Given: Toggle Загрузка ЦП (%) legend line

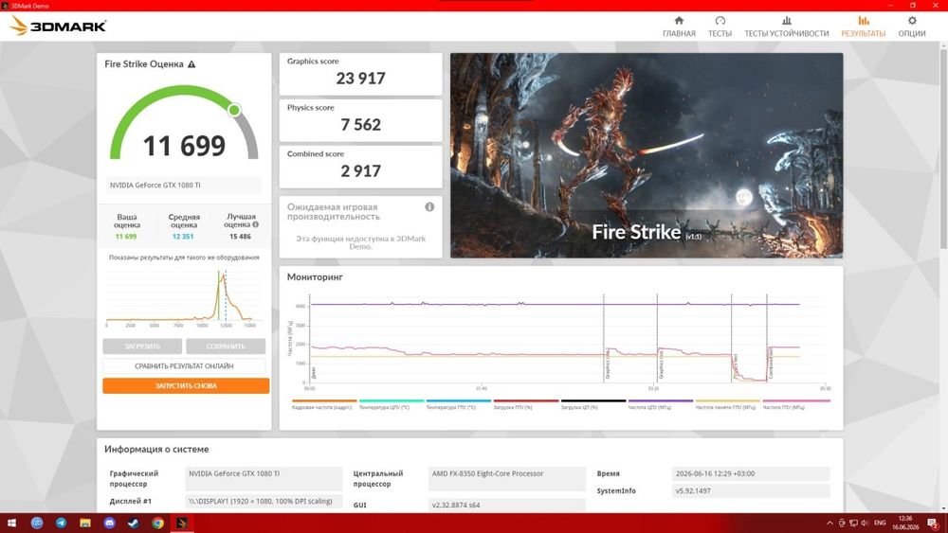Looking at the screenshot, I should 593,404.
